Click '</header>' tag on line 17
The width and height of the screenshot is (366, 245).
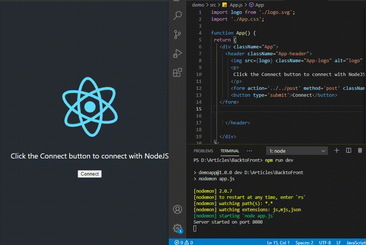pos(238,122)
